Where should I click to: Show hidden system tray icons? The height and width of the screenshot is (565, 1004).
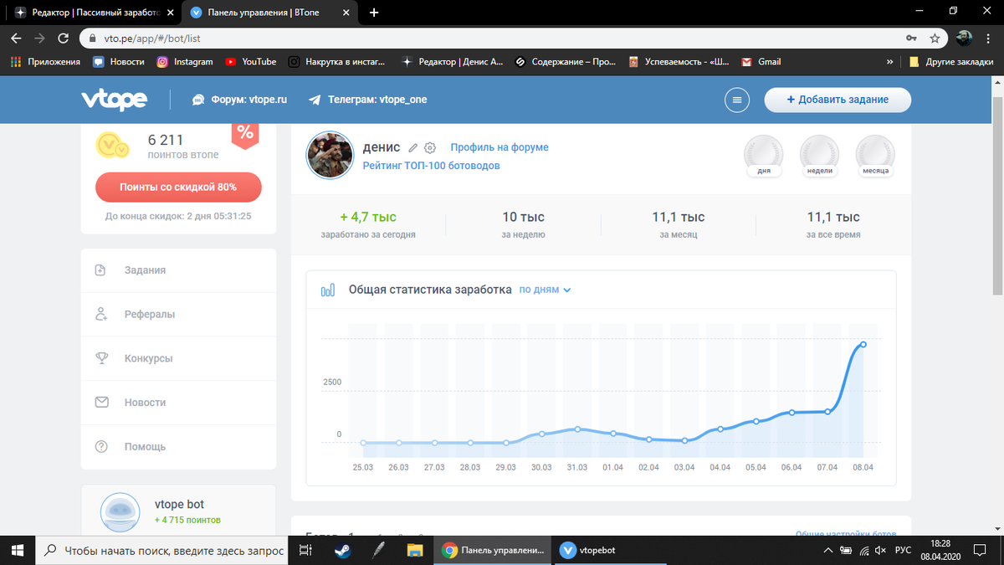[828, 550]
